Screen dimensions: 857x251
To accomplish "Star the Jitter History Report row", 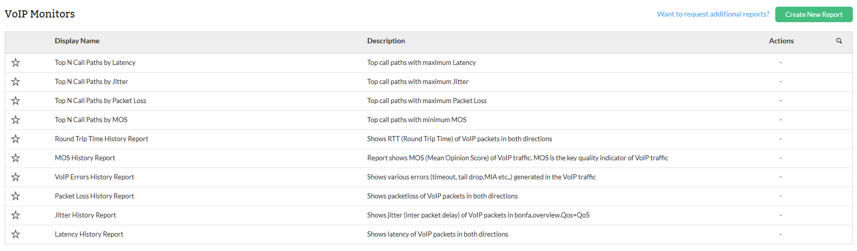I will (16, 215).
